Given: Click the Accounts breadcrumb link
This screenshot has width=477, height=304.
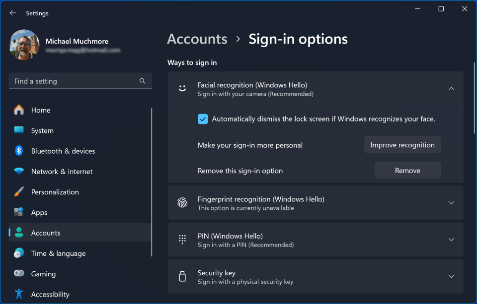Looking at the screenshot, I should [x=197, y=39].
